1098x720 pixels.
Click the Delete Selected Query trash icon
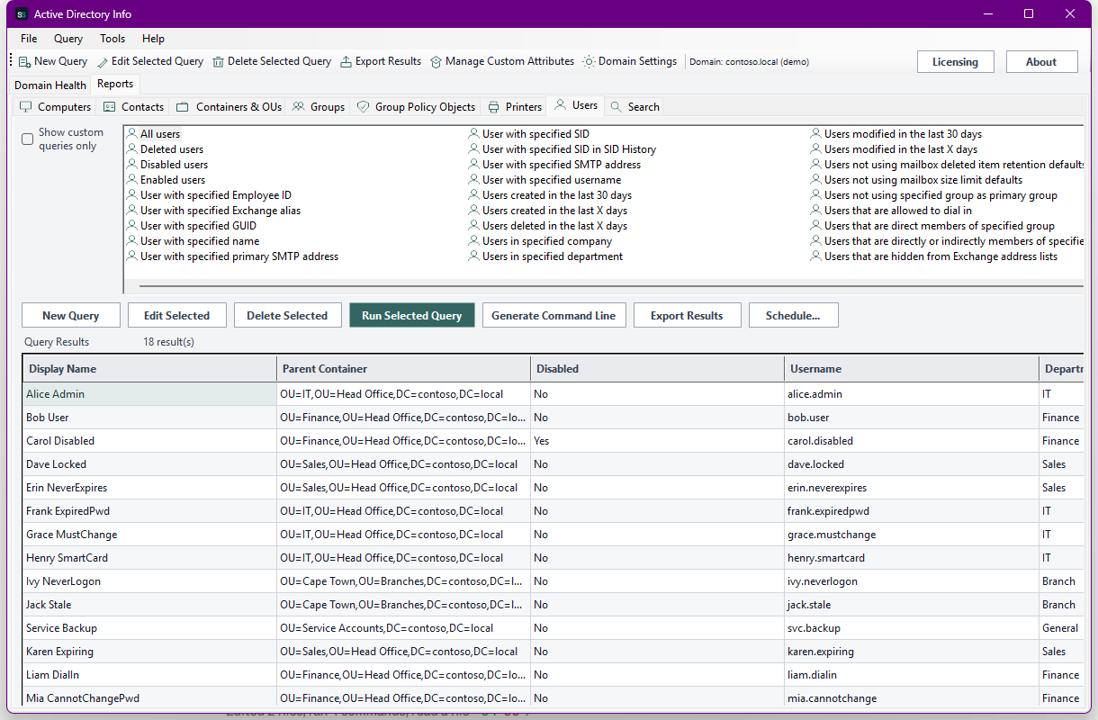(x=219, y=62)
